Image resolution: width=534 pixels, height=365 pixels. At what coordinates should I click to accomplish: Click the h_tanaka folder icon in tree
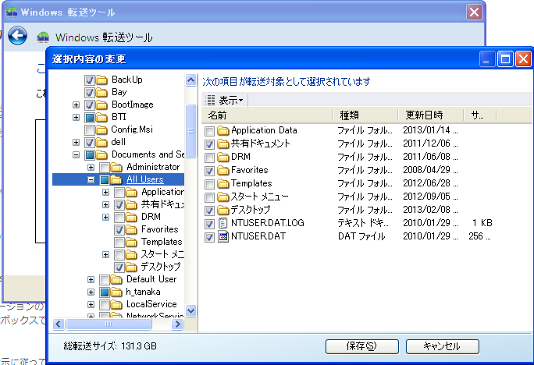pos(116,292)
